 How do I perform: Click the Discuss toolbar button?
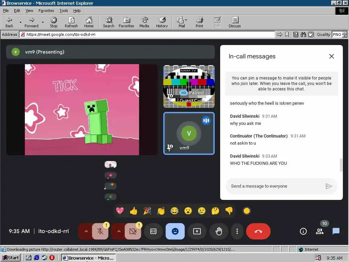(234, 22)
